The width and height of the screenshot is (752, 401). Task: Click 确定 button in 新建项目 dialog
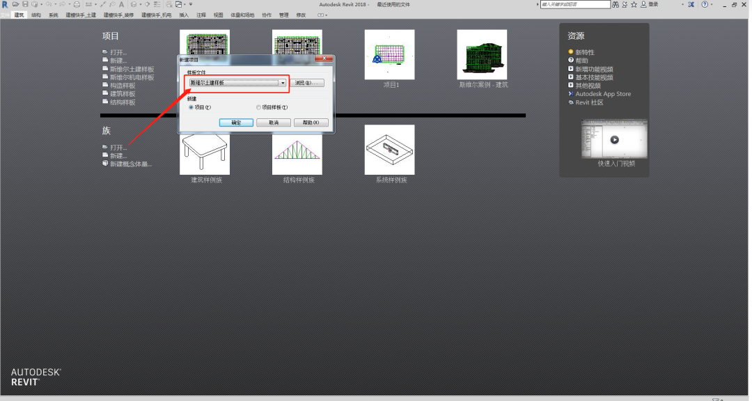[236, 123]
